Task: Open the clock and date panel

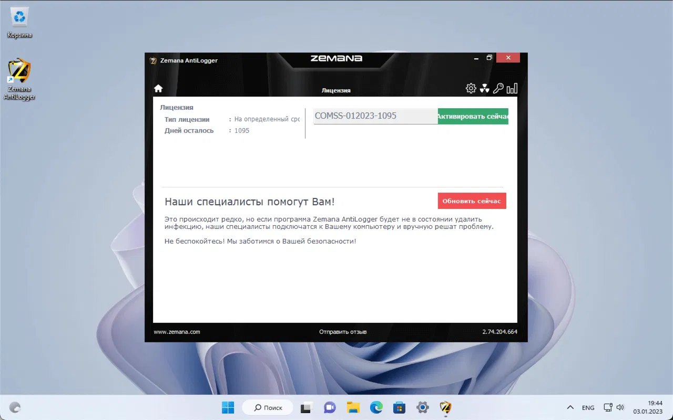Action: click(648, 407)
